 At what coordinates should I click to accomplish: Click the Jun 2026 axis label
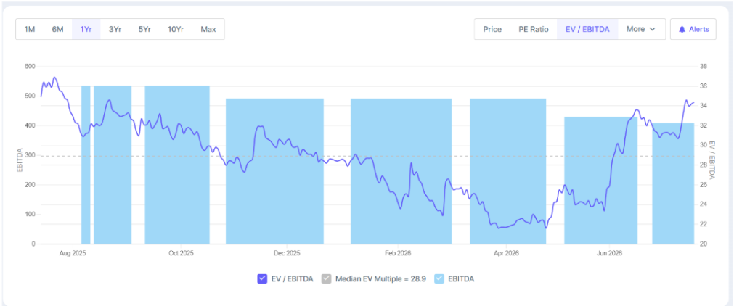point(609,253)
